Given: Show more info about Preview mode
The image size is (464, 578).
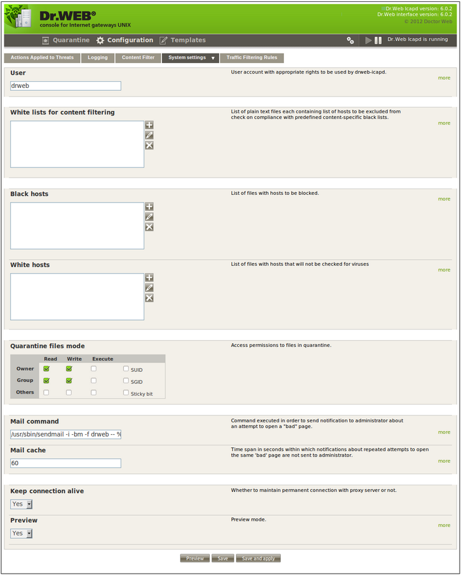Looking at the screenshot, I should [445, 526].
